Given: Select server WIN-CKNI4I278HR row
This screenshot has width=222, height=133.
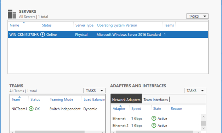Looking at the screenshot, I should (108, 34).
